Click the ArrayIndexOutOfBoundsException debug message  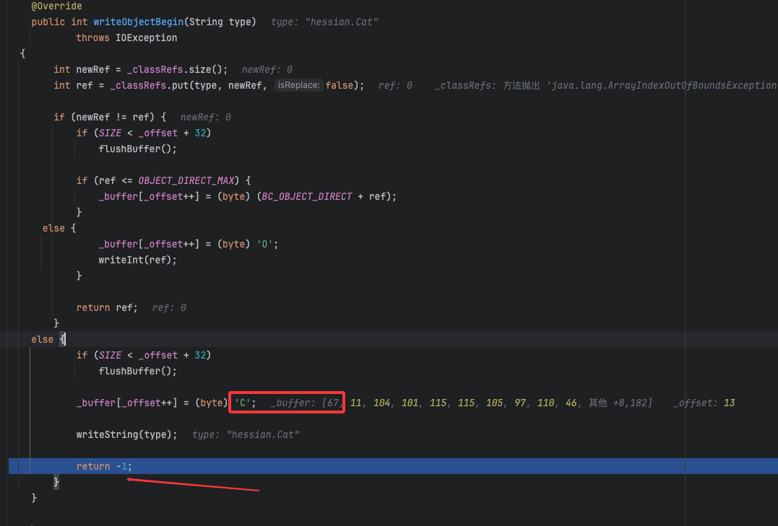tap(662, 85)
